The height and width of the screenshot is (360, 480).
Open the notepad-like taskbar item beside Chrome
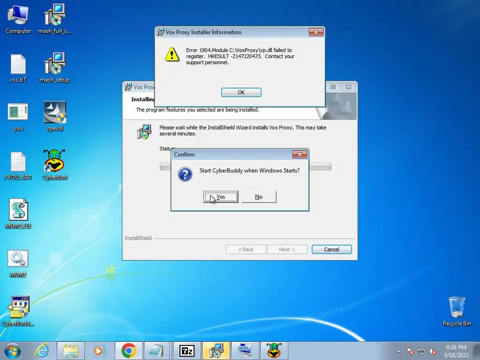point(157,351)
